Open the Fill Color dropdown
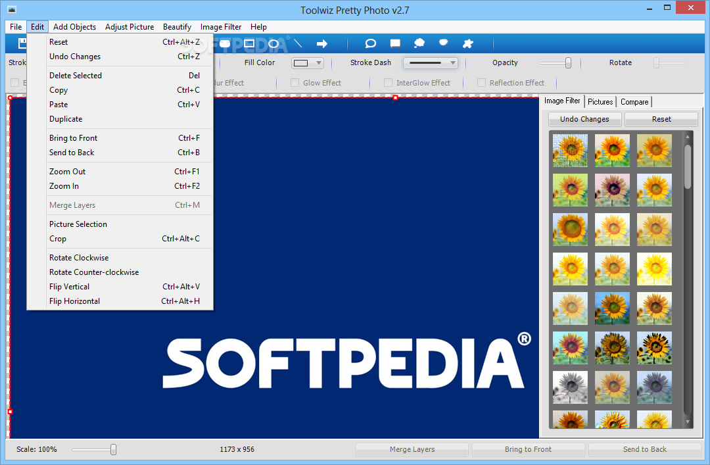Screen dimensions: 710x465 point(308,63)
